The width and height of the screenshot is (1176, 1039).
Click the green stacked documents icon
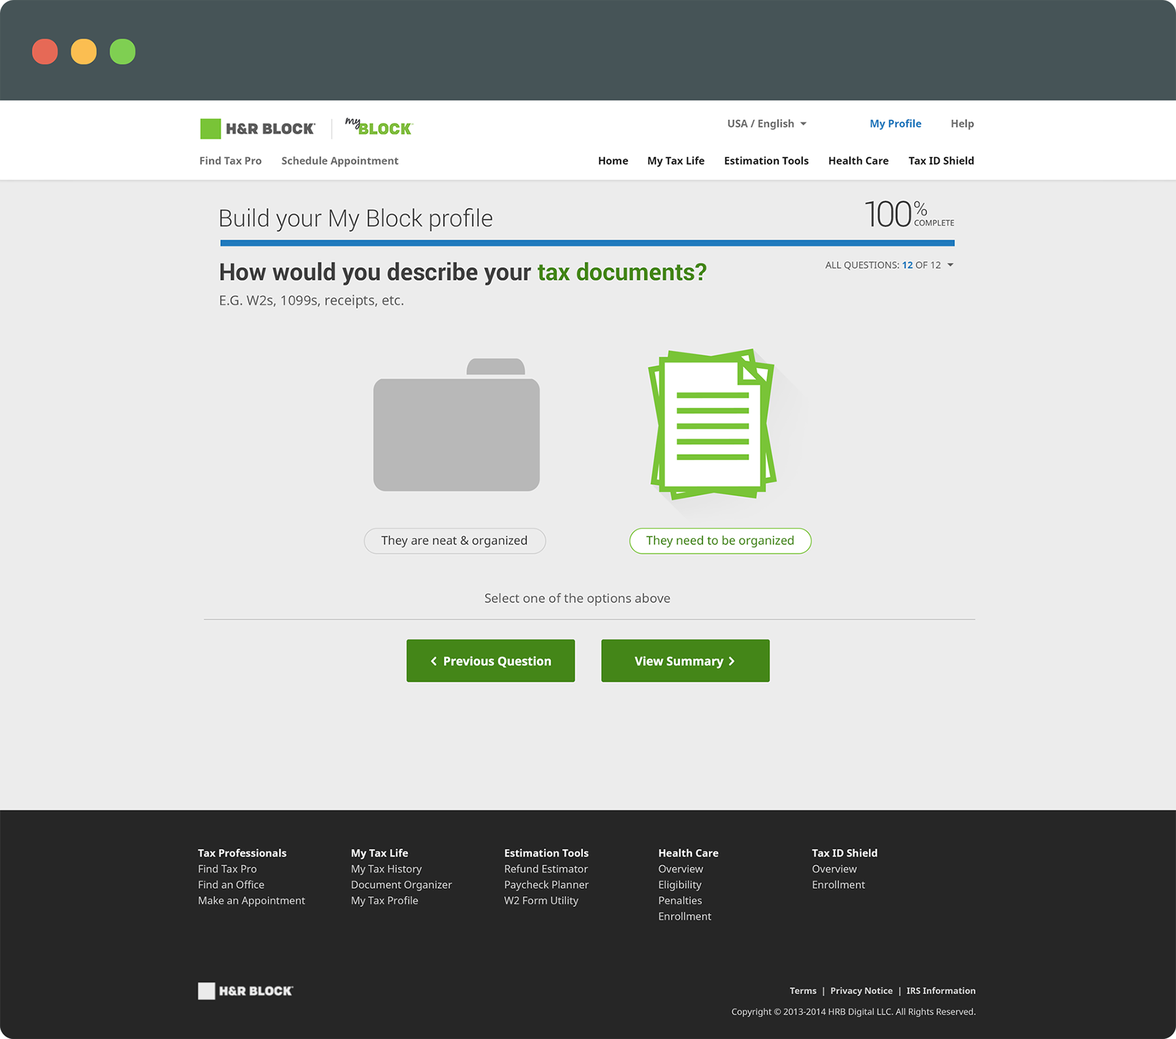click(712, 425)
